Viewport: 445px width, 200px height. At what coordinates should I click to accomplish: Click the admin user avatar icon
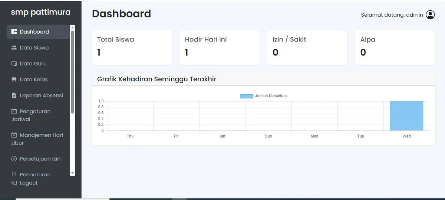tap(430, 15)
